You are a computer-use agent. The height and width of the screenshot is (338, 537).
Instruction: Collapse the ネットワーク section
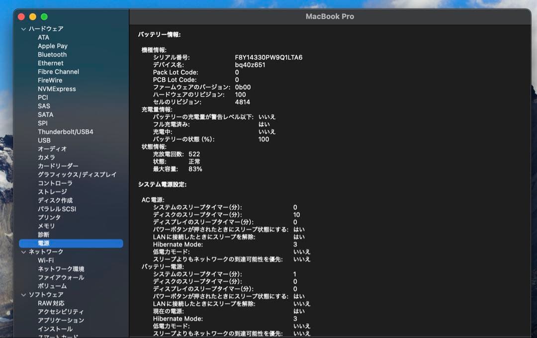point(23,252)
